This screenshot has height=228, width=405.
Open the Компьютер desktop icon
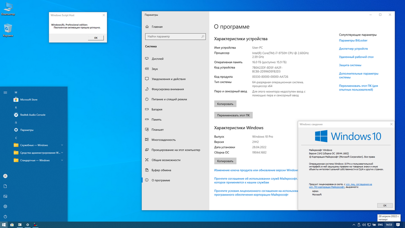pos(8,9)
